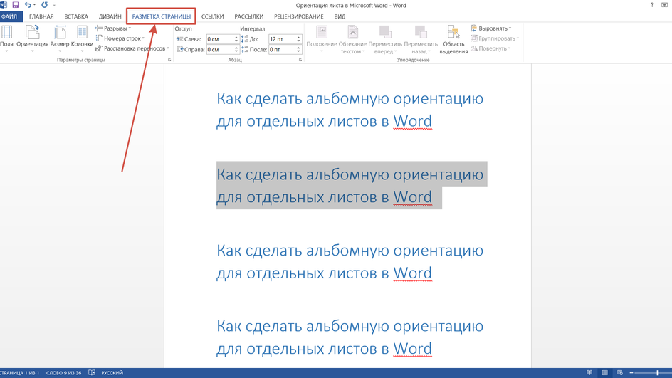Click the Save icon in quick access toolbar
The width and height of the screenshot is (672, 378).
16,5
